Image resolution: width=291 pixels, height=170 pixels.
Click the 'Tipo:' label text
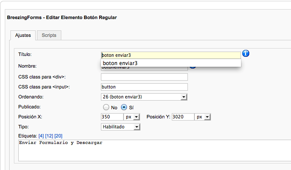click(23, 127)
